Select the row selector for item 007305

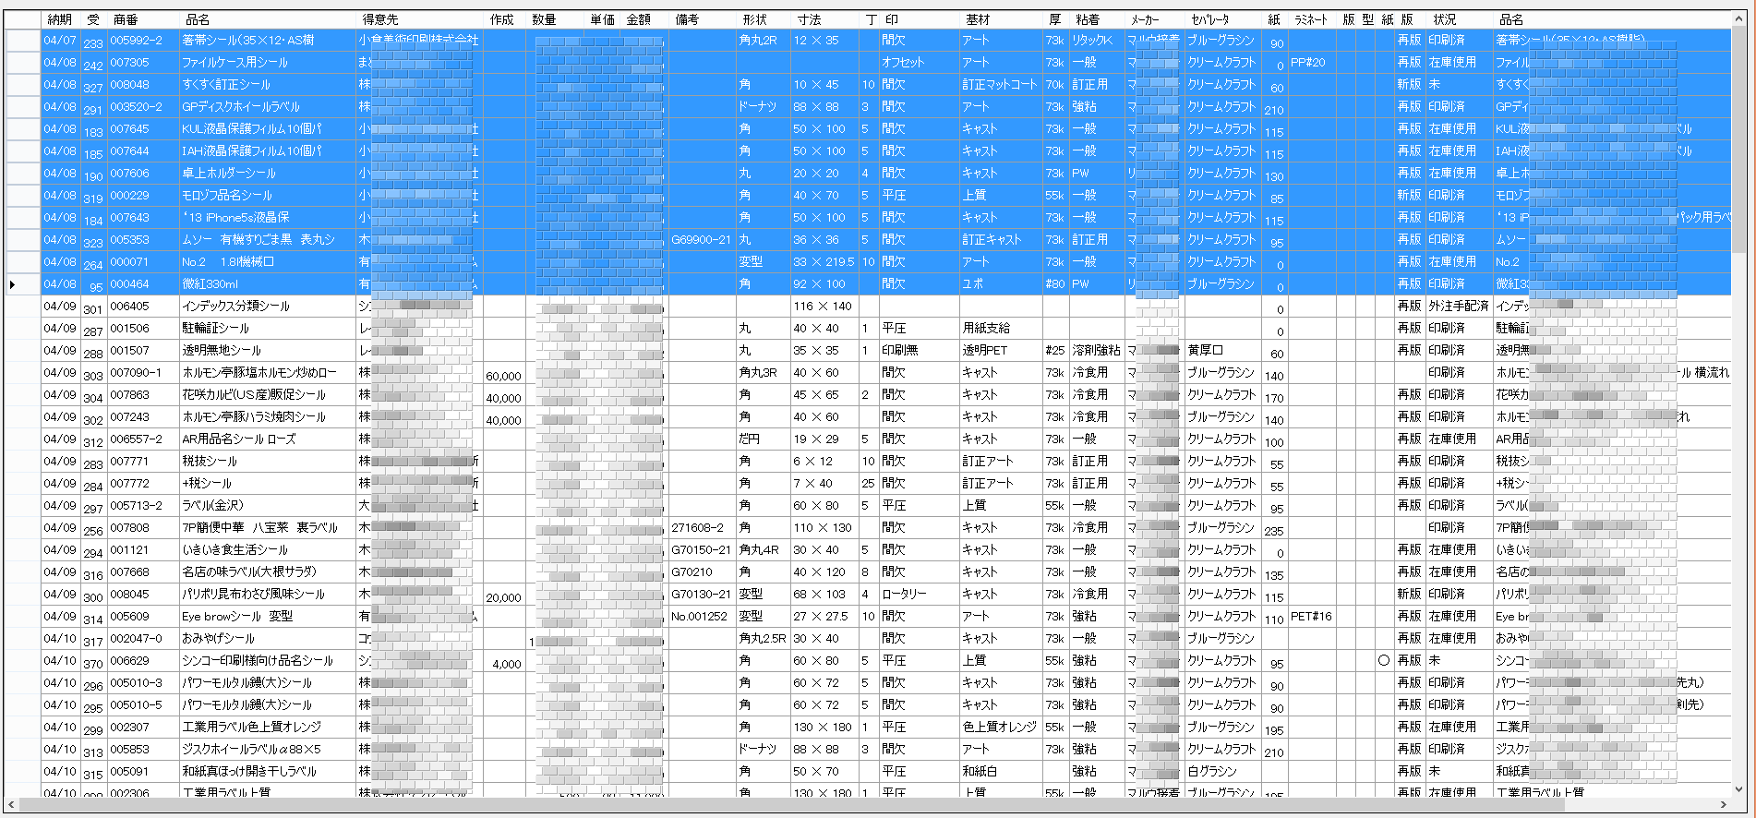point(22,63)
